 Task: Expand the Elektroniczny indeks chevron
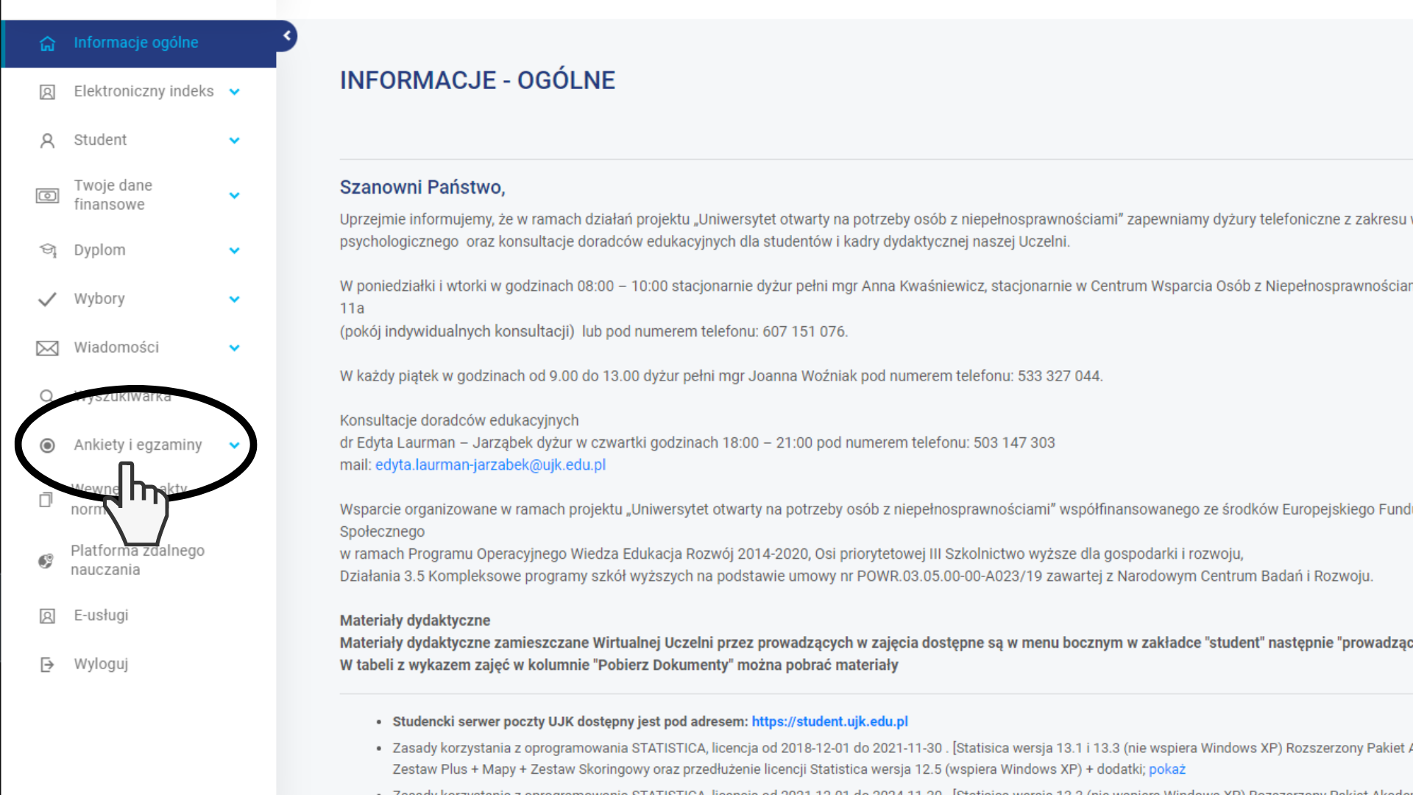[x=234, y=92]
